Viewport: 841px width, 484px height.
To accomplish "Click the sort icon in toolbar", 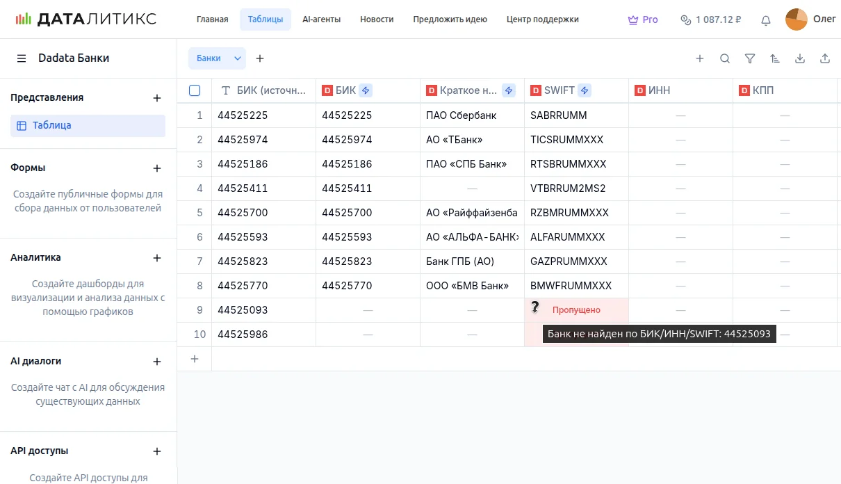I will point(775,59).
